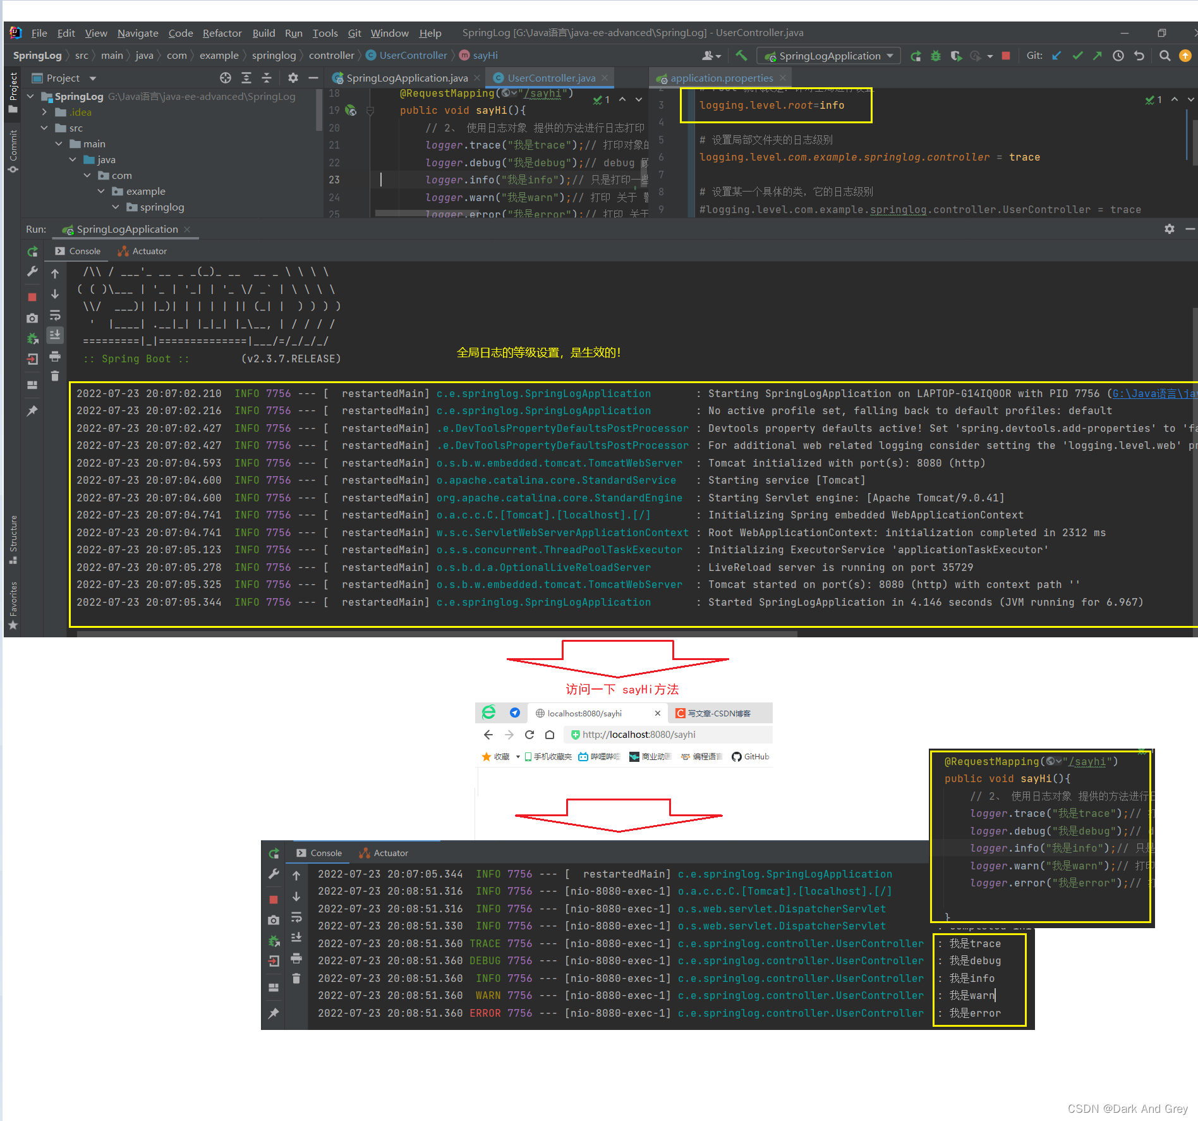Switch to the Console tab in Run panel
This screenshot has width=1198, height=1121.
point(78,251)
